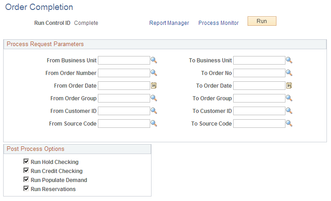Disable Run Populate Demand checkbox

tap(26, 180)
